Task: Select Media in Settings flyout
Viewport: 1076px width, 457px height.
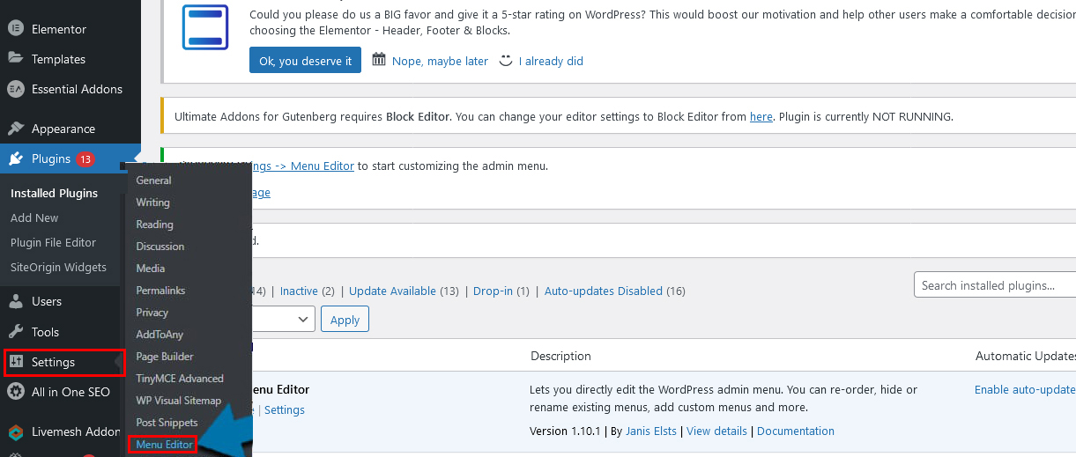Action: click(150, 268)
